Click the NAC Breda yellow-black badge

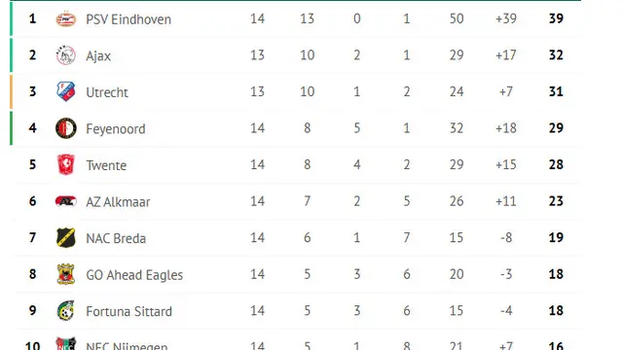click(x=66, y=237)
